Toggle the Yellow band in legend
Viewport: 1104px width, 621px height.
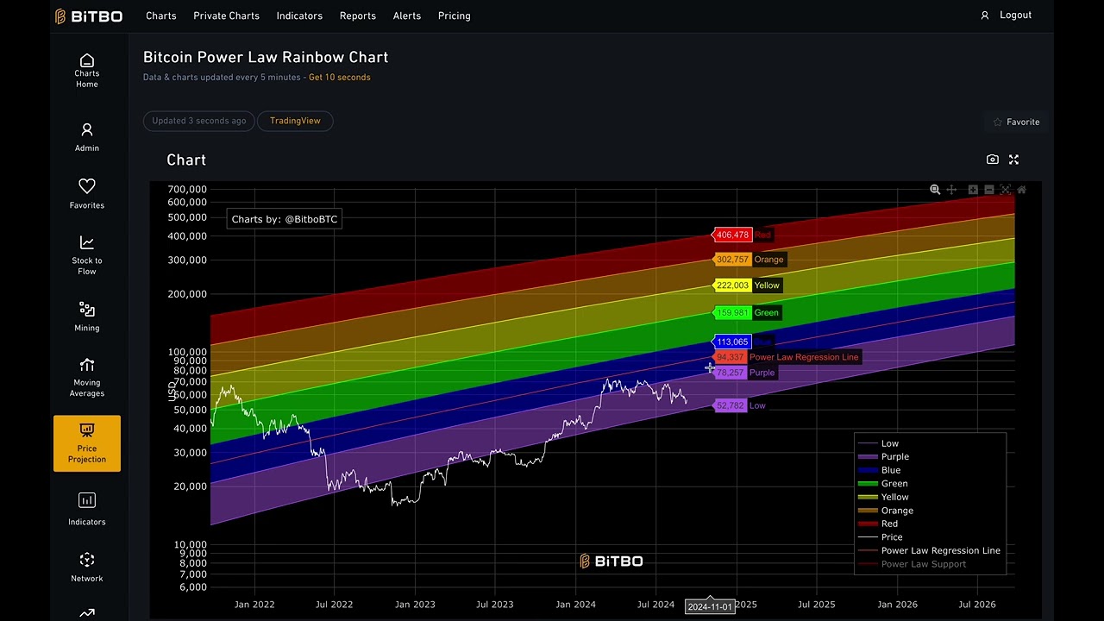[x=883, y=497]
